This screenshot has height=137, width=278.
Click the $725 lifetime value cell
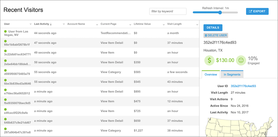(137, 111)
